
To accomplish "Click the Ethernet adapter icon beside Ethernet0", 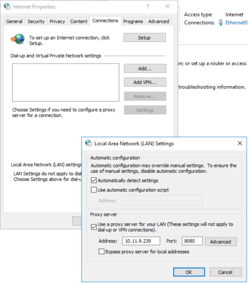I will pos(220,23).
